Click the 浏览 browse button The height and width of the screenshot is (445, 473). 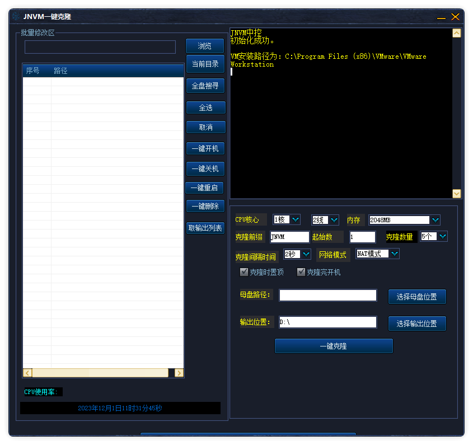click(205, 46)
